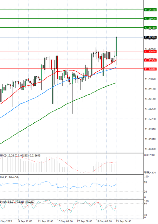Click the 41.08310 price axis value
The image size is (158, 224).
click(150, 129)
